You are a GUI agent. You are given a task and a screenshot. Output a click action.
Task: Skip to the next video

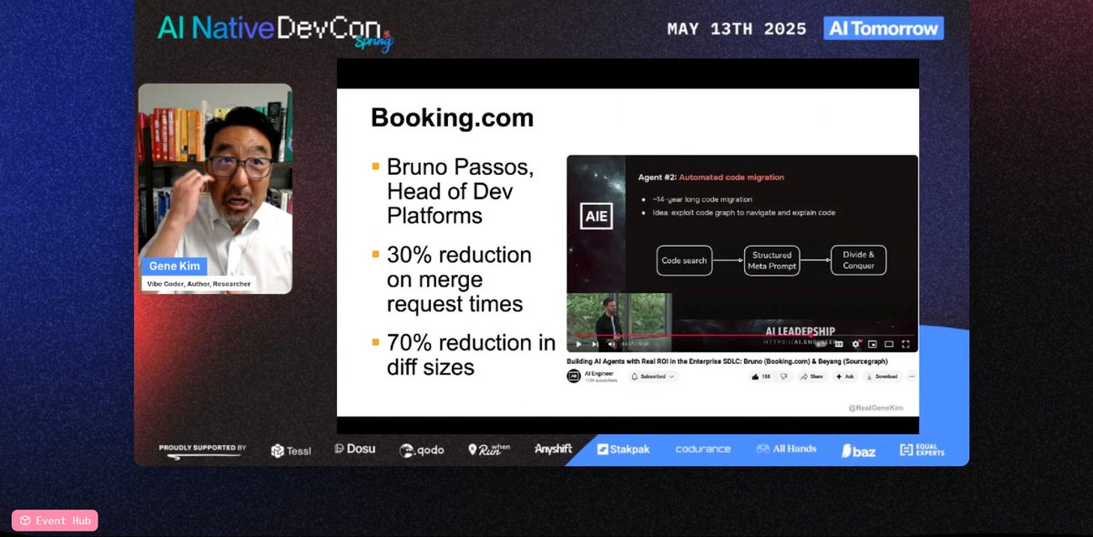593,344
